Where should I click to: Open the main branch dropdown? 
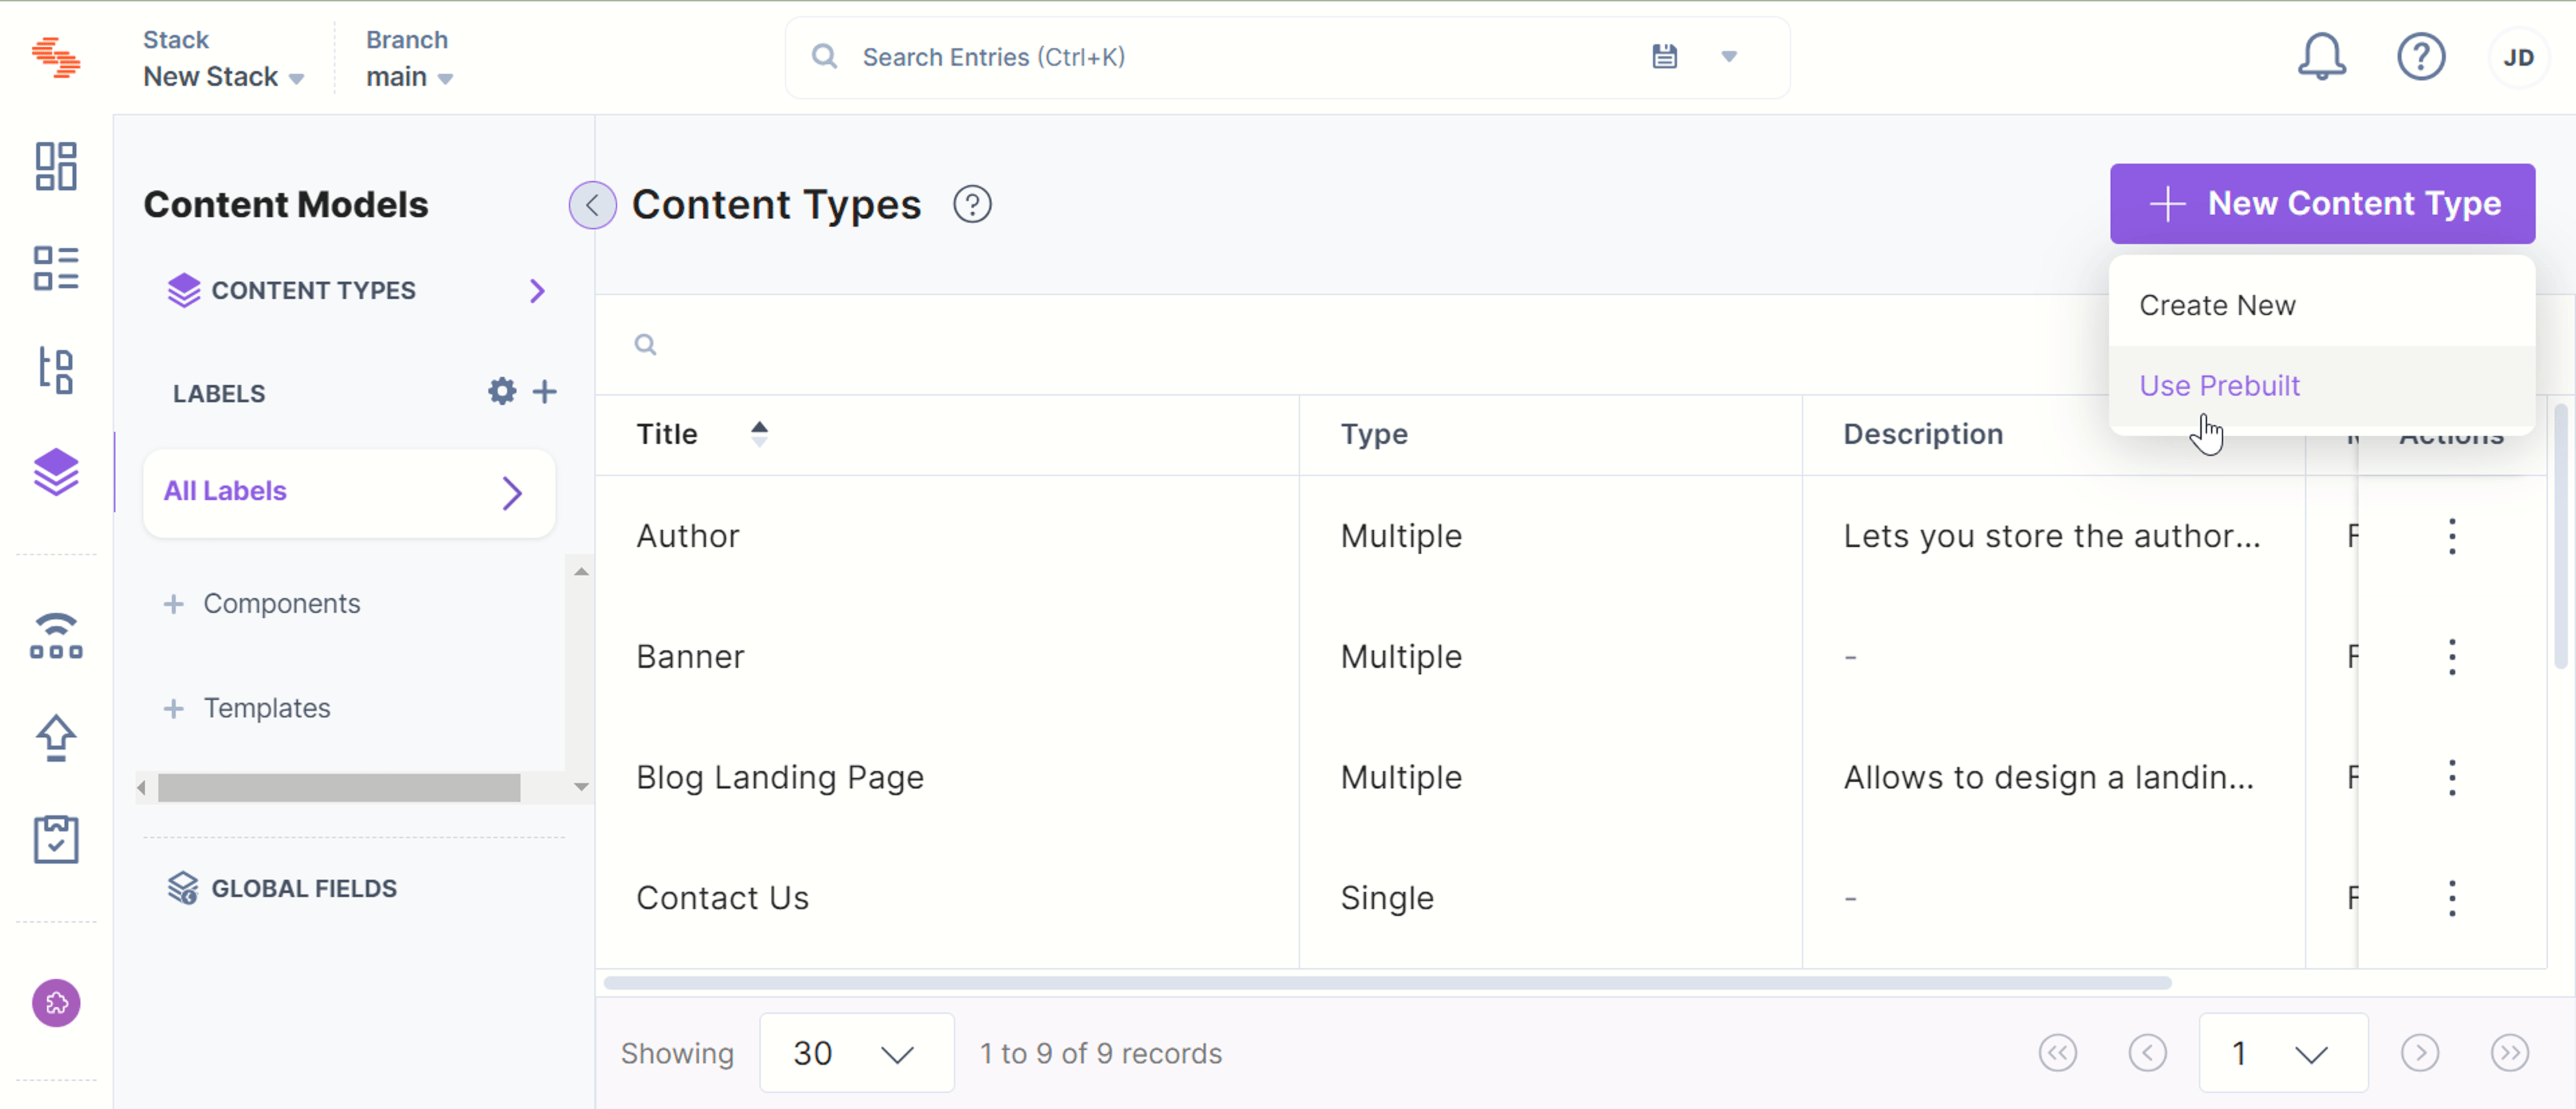coord(409,77)
